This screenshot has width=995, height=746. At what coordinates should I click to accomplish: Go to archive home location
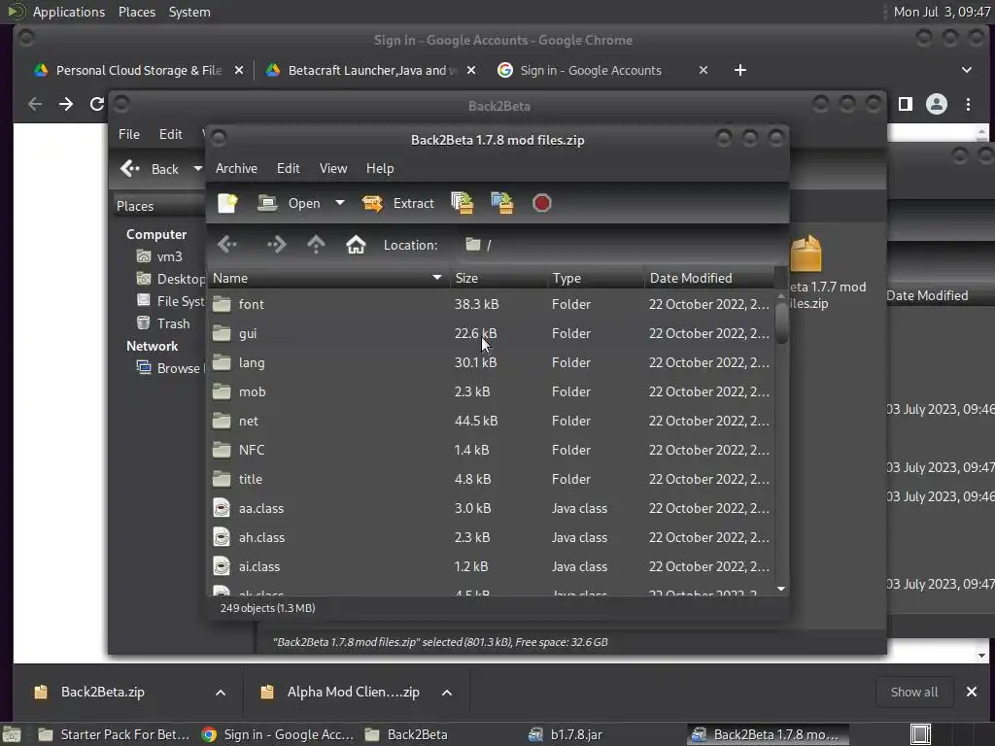click(356, 245)
